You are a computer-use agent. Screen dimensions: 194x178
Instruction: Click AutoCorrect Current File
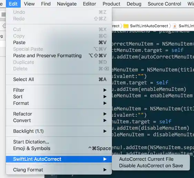click(151, 159)
